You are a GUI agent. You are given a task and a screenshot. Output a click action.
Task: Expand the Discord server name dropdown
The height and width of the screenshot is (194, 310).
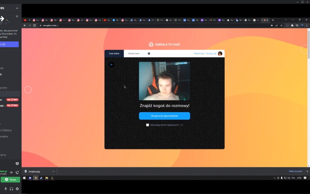17,8
